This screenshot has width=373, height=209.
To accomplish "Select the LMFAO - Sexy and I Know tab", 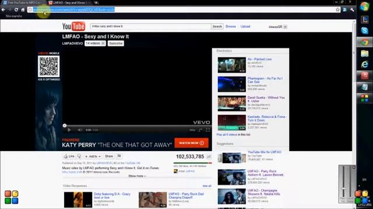I will [69, 3].
